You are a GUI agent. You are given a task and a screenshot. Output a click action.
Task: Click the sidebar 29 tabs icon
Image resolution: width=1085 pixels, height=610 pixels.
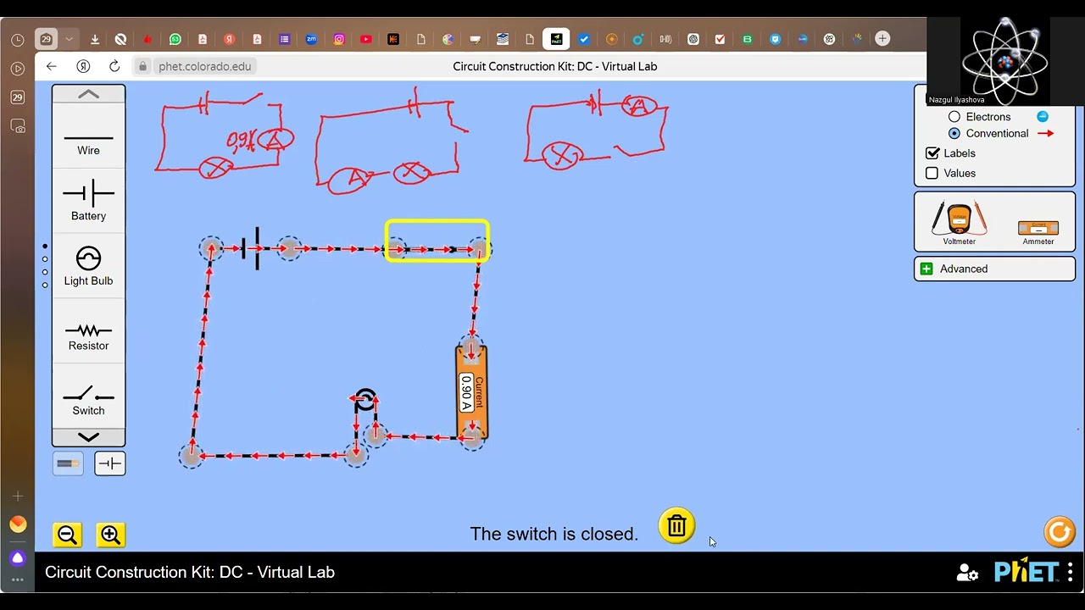[x=18, y=97]
